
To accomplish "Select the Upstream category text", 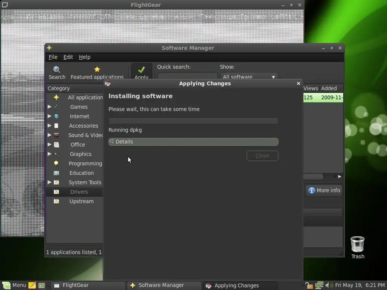I will pos(82,201).
